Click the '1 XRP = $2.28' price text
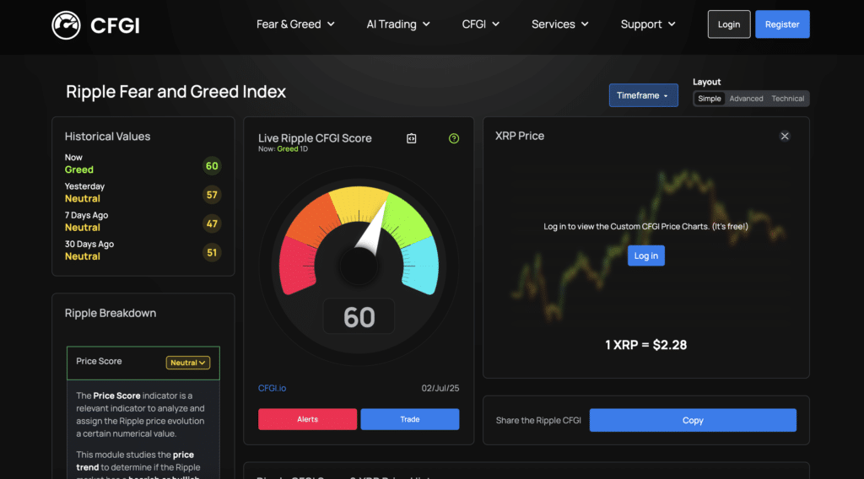This screenshot has height=479, width=864. pyautogui.click(x=645, y=345)
